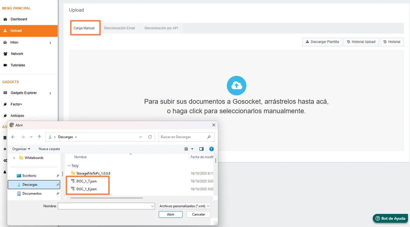410x227 pixels.
Task: Open view options dropdown arrow
Action: point(192,149)
